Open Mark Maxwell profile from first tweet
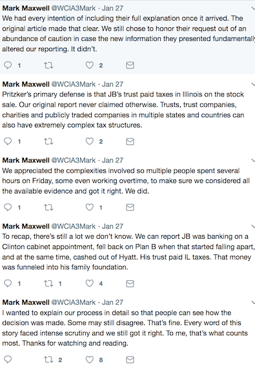The height and width of the screenshot is (367, 255). 26,8
